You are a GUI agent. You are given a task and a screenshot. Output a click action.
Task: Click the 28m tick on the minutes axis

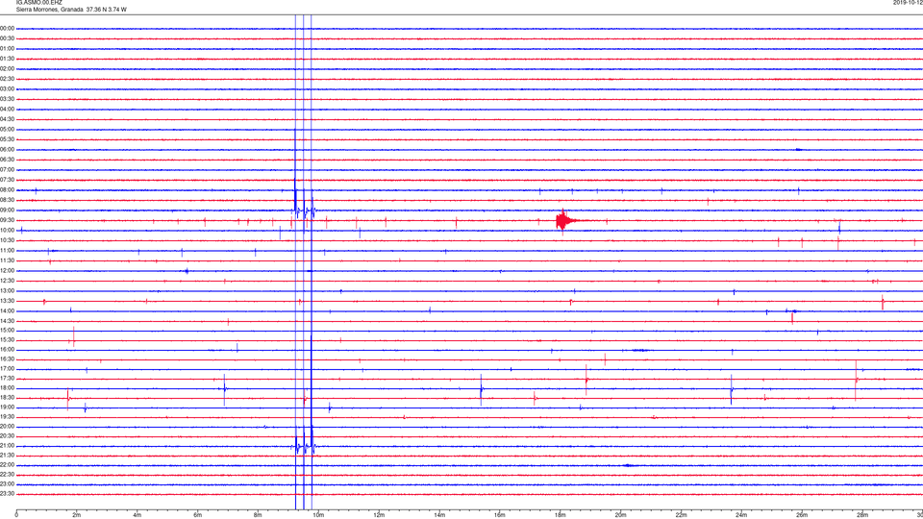pos(862,515)
